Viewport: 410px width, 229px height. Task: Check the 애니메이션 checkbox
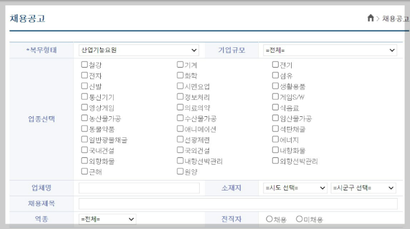coord(180,129)
